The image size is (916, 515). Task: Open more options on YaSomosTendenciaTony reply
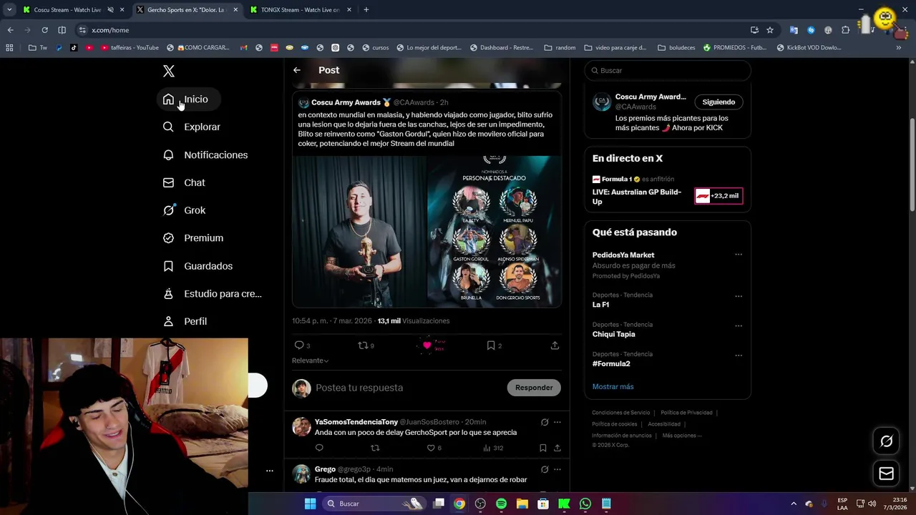click(x=557, y=423)
